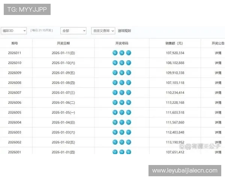Click first ball 2 in row 2026009
225x180 pixels.
(x=115, y=73)
